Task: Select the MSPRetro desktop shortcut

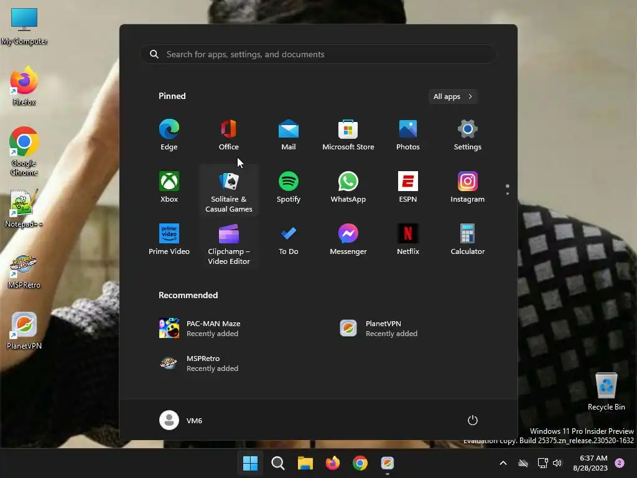Action: pos(24,271)
